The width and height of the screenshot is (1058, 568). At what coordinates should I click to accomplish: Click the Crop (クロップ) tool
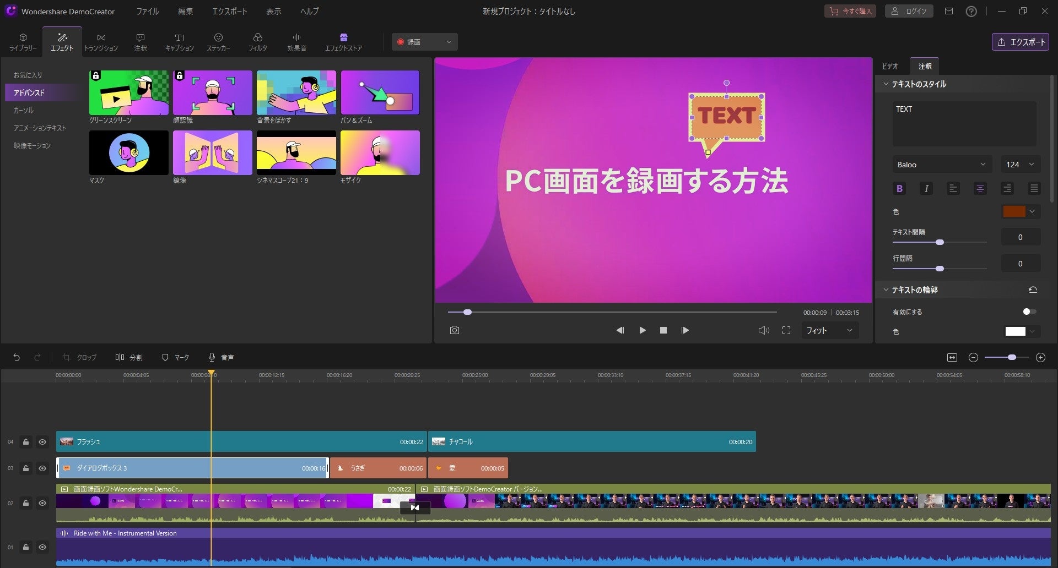[x=80, y=358]
